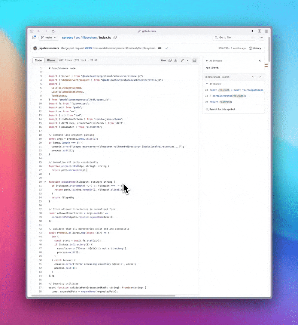Download the raw file
This screenshot has width=298, height=325.
(175, 60)
